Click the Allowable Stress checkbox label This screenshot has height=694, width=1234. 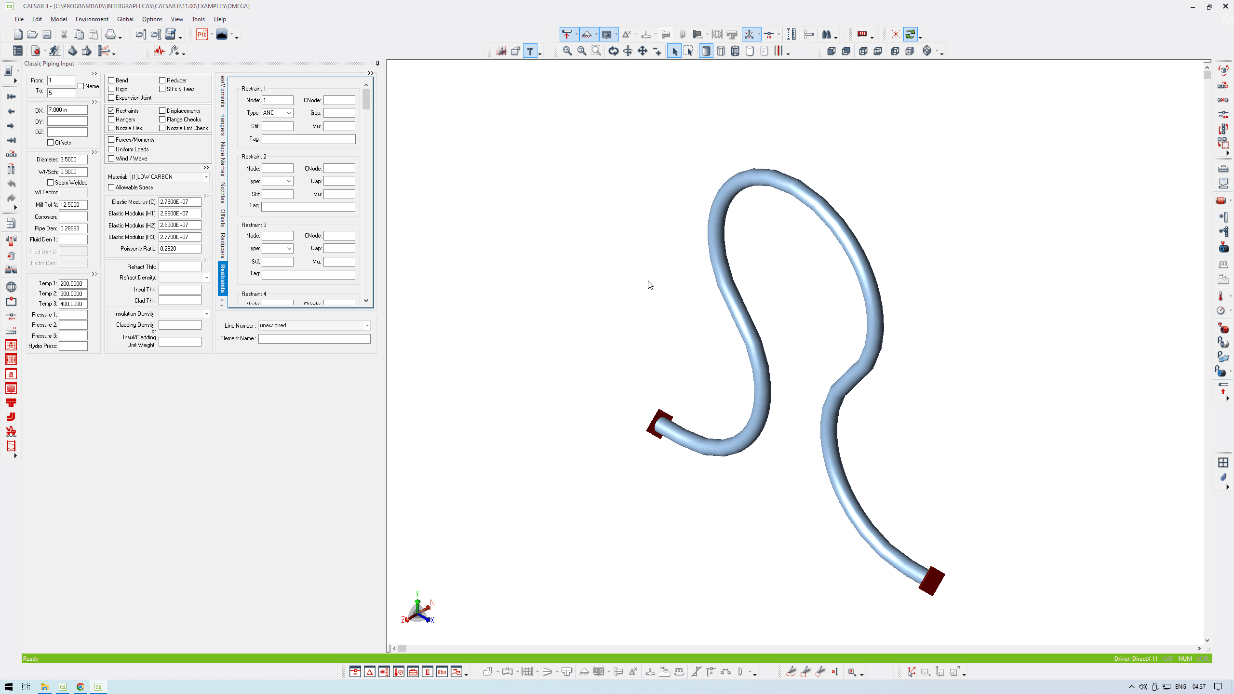[134, 187]
